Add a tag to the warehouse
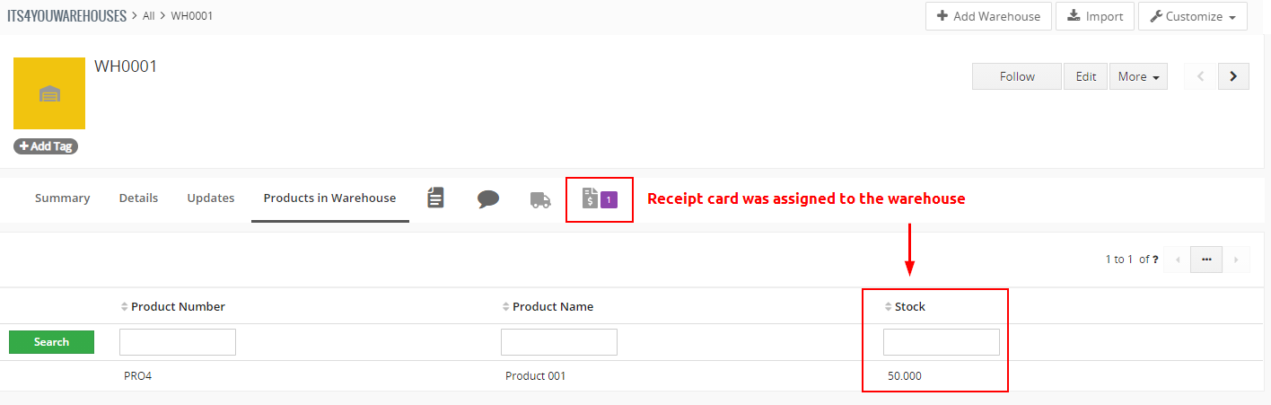 46,146
